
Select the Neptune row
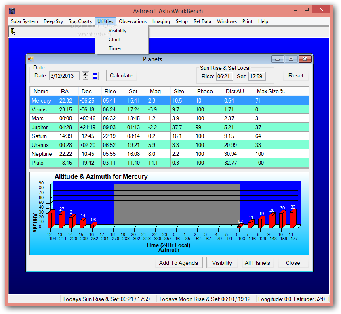click(169, 154)
